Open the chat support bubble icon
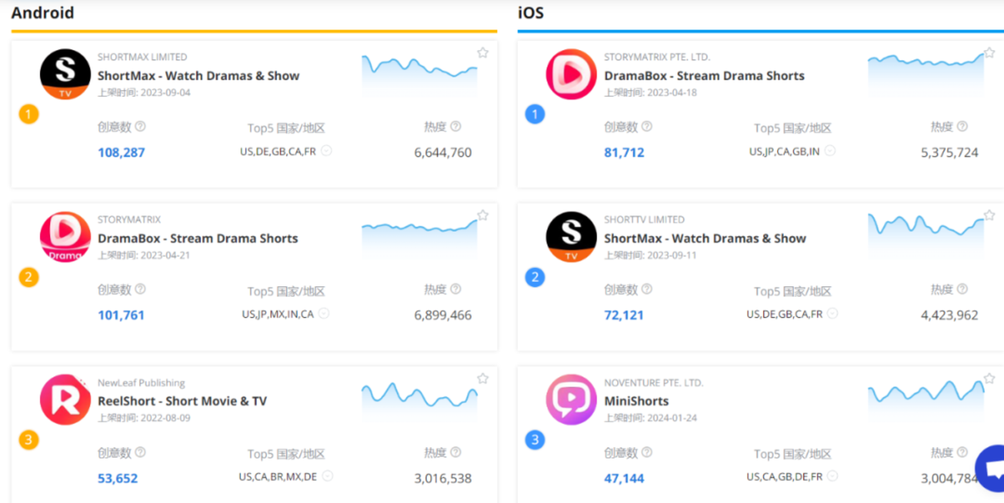The image size is (1004, 503). (993, 469)
